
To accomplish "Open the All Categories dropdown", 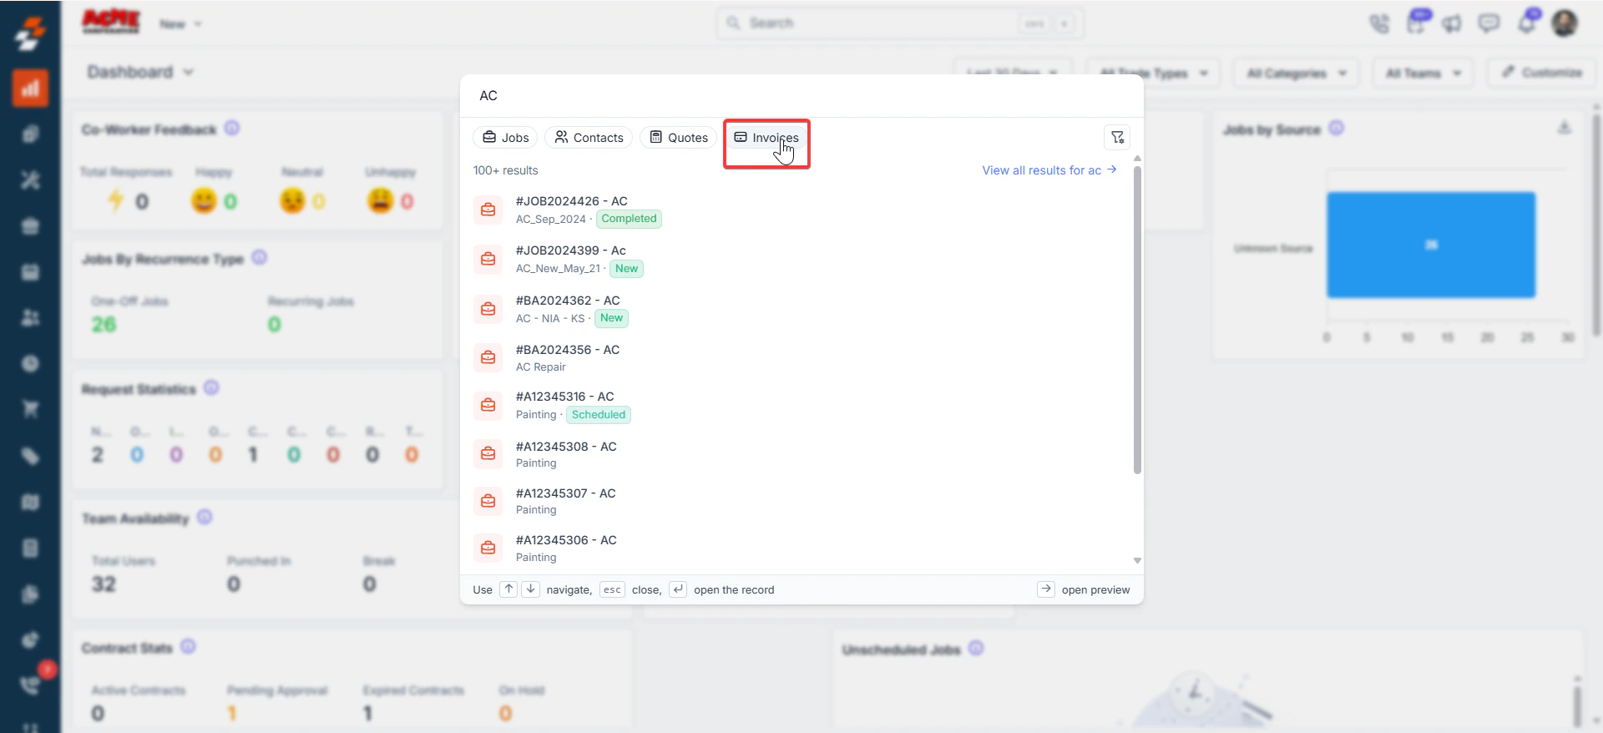I will 1297,73.
